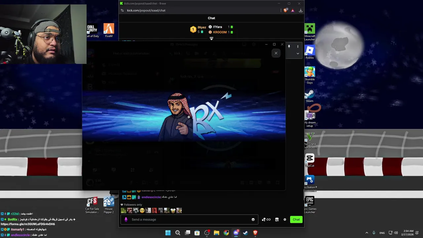Open the Kick chat shop icon
This screenshot has height=238, width=423.
point(277,219)
